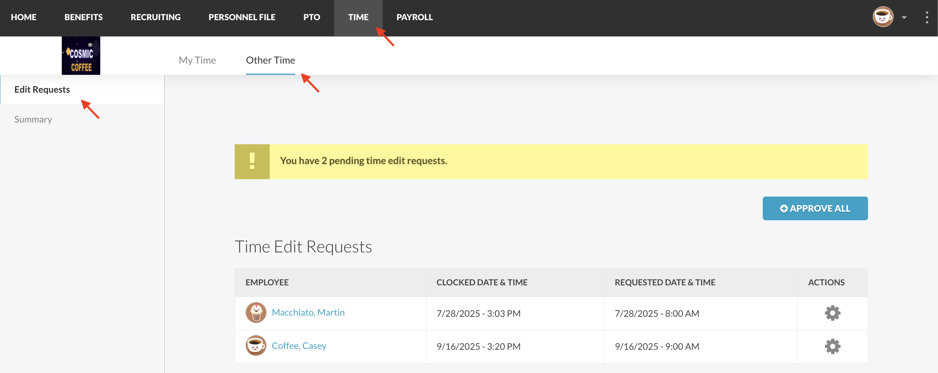Switch to the My Time tab
938x373 pixels.
point(197,60)
